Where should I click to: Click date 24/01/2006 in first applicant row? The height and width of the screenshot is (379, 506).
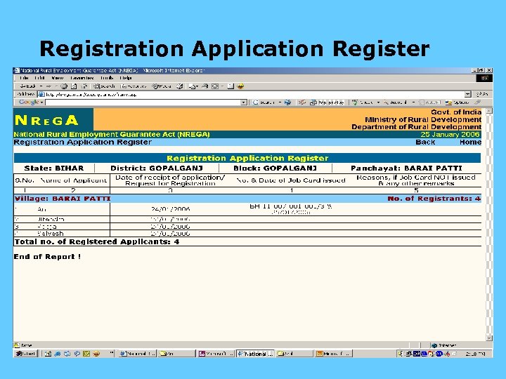point(170,209)
